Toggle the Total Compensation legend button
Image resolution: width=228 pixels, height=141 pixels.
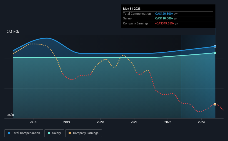tap(24, 133)
